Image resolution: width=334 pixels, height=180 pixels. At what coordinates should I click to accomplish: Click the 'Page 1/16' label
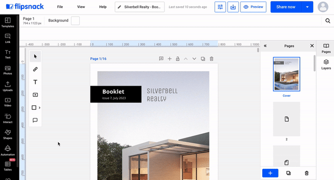[98, 59]
